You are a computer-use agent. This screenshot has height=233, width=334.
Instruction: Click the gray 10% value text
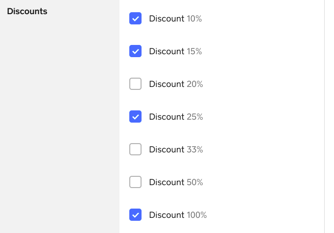pyautogui.click(x=194, y=19)
